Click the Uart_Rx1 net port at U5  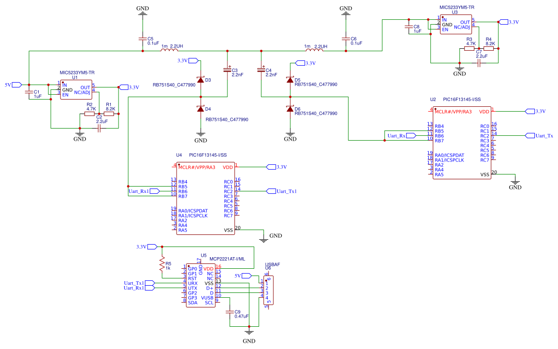[139, 288]
